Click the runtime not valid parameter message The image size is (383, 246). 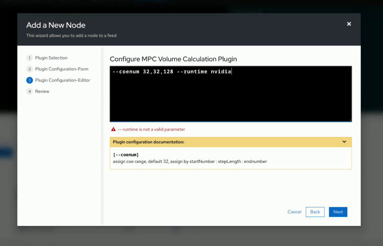click(151, 130)
